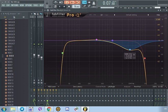Click the 100% output scale value
The width and height of the screenshot is (168, 112).
click(x=155, y=87)
